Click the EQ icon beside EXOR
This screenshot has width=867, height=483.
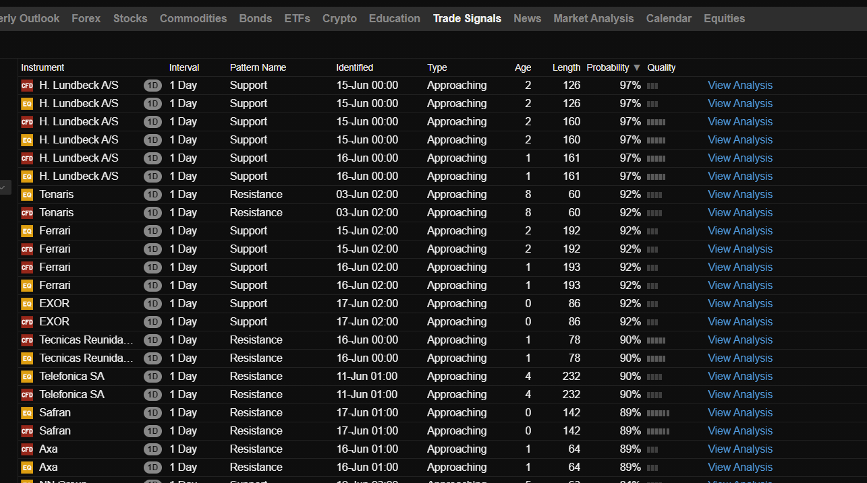point(27,304)
